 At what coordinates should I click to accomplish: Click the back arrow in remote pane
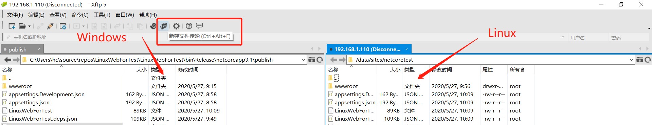334,60
